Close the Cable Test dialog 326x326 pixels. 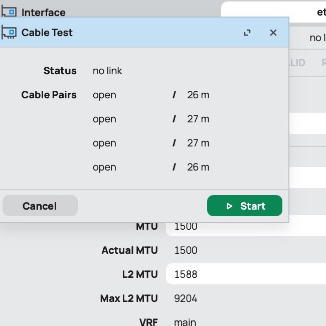tap(273, 33)
